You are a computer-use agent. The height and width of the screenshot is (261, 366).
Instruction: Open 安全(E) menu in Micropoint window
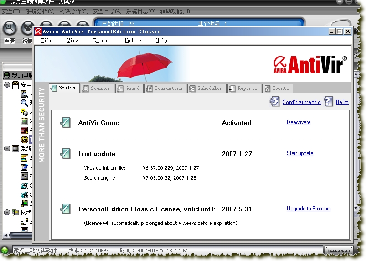(x=10, y=11)
